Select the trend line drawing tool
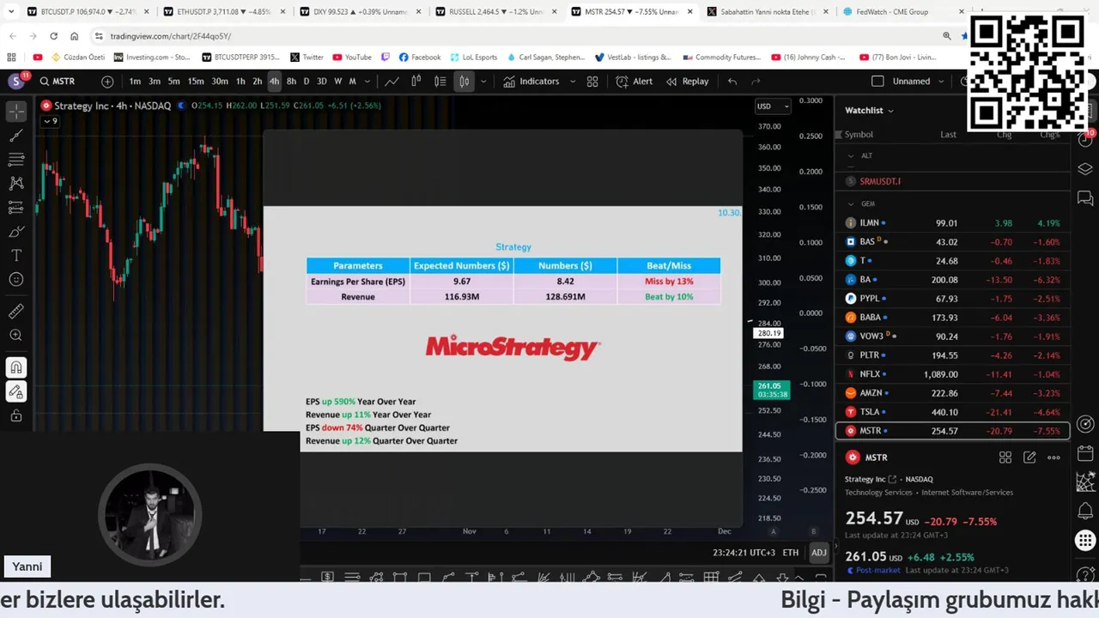This screenshot has width=1099, height=618. (x=16, y=136)
